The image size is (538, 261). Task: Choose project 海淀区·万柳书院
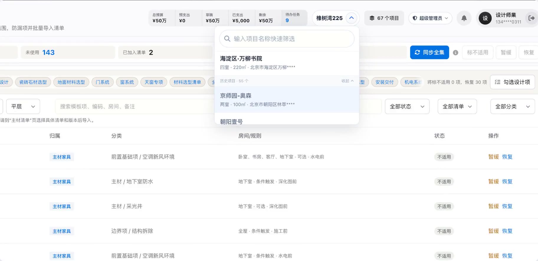[x=287, y=63]
